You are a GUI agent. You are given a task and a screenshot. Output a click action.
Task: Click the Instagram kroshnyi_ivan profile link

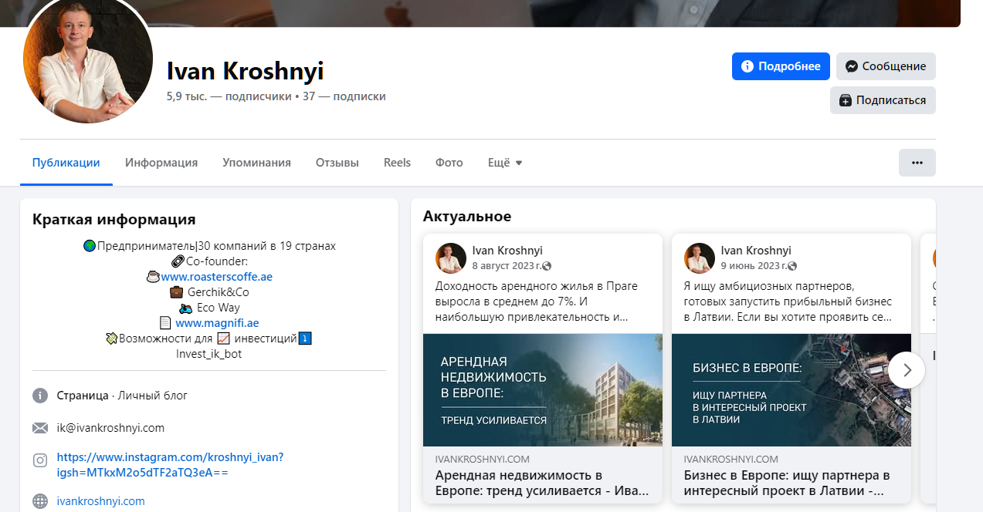coord(170,465)
